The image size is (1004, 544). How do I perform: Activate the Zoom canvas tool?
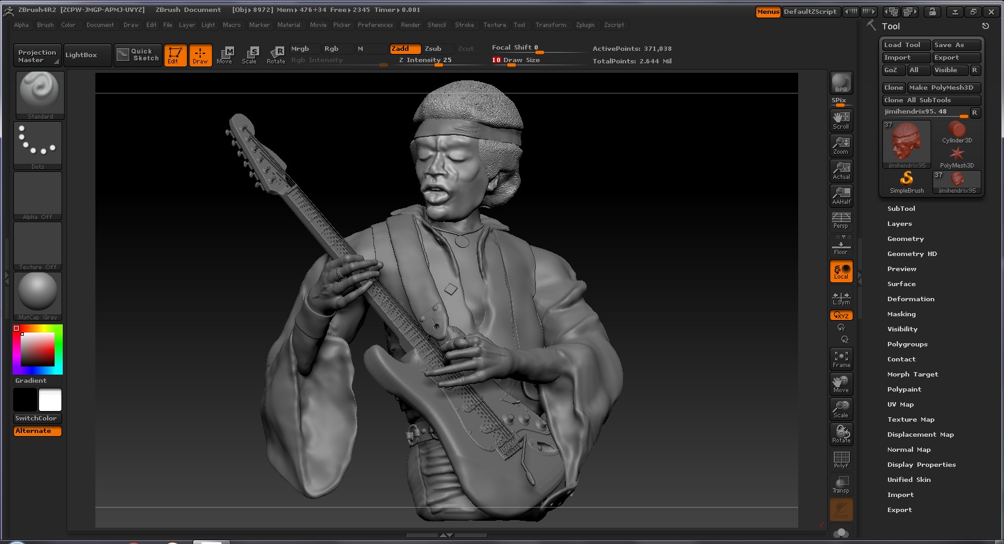click(x=841, y=145)
